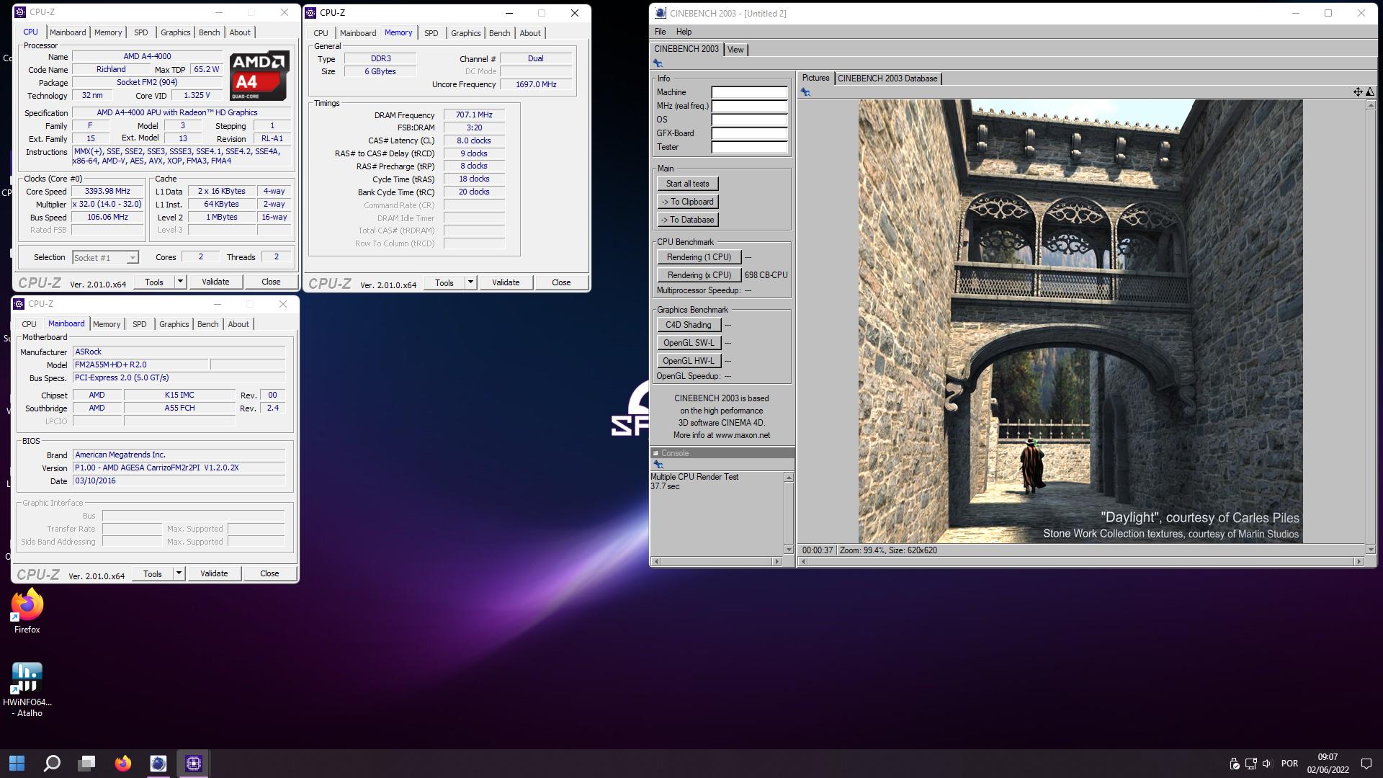Image resolution: width=1383 pixels, height=778 pixels.
Task: Expand Tools arrow in CPU-Z CPU window
Action: (x=180, y=282)
